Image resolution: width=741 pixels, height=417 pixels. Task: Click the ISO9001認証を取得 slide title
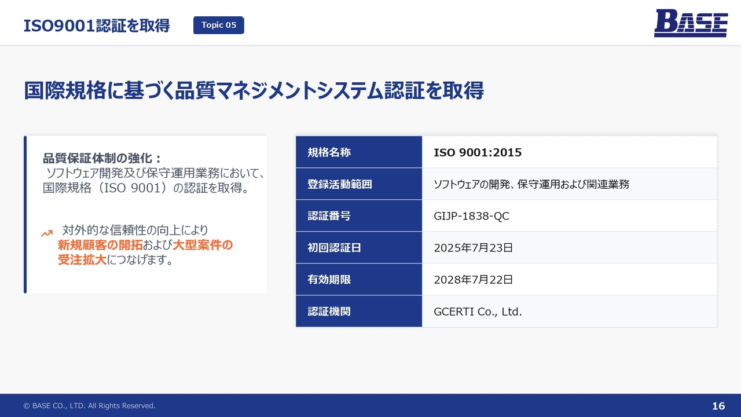96,25
